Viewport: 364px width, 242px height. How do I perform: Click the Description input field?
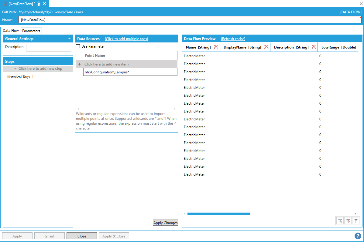[x=49, y=48]
